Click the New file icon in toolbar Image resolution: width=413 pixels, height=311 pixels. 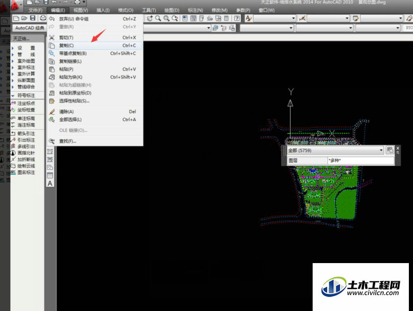click(16, 18)
